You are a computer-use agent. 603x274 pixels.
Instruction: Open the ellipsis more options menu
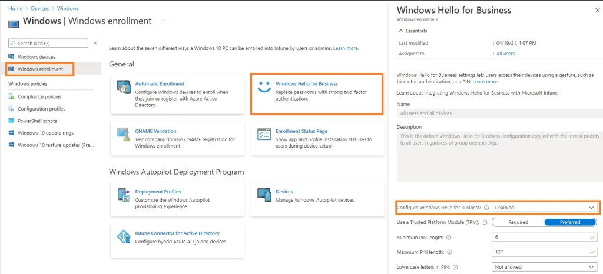pos(164,21)
